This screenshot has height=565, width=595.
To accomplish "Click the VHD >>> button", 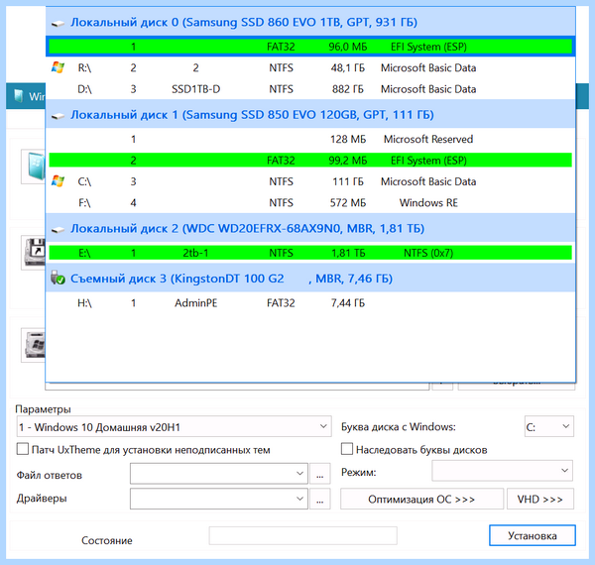I will tap(540, 499).
